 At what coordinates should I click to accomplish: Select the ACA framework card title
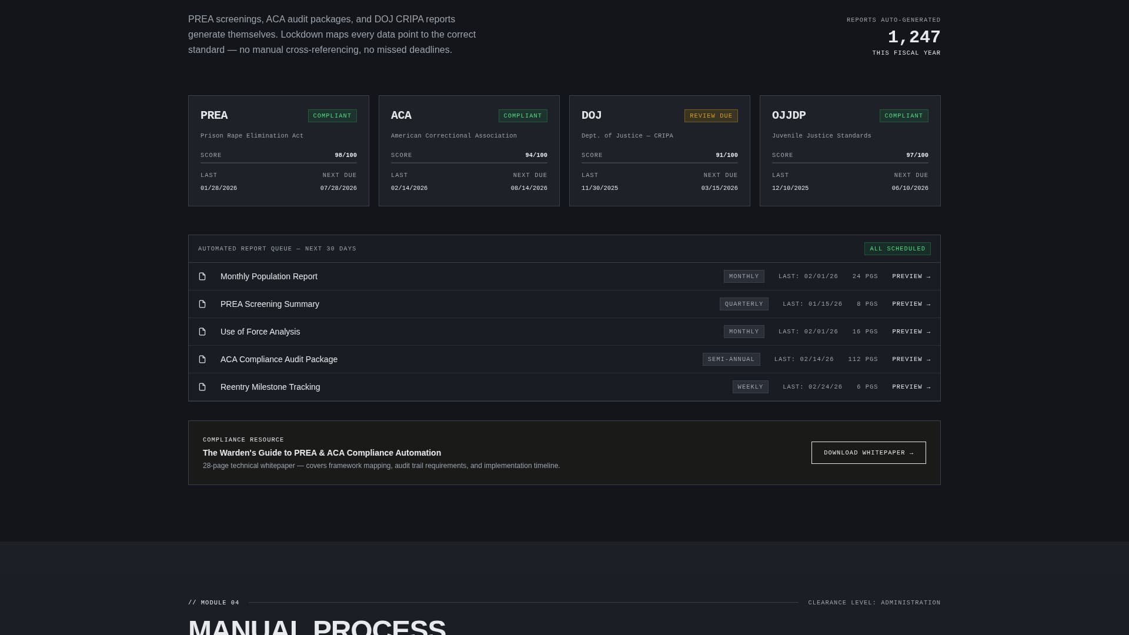(401, 115)
